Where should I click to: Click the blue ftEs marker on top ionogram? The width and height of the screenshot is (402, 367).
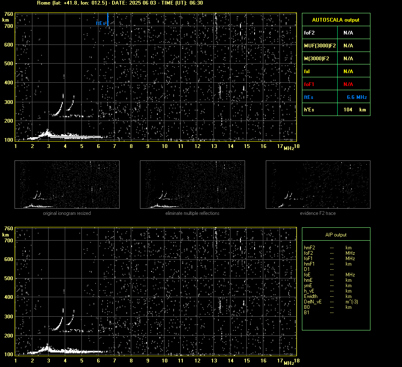point(108,19)
